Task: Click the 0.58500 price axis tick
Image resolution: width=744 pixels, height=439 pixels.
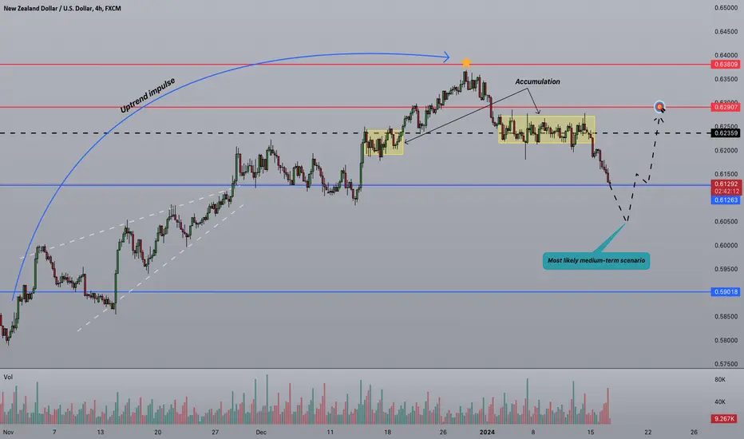Action: pyautogui.click(x=726, y=317)
